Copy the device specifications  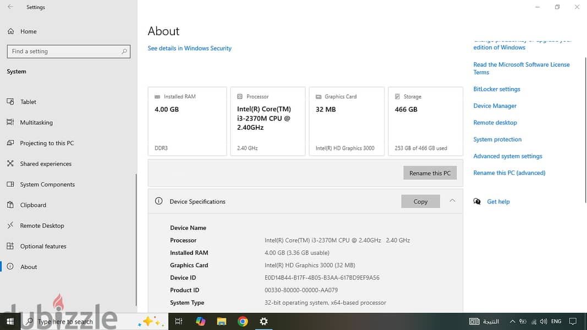420,201
